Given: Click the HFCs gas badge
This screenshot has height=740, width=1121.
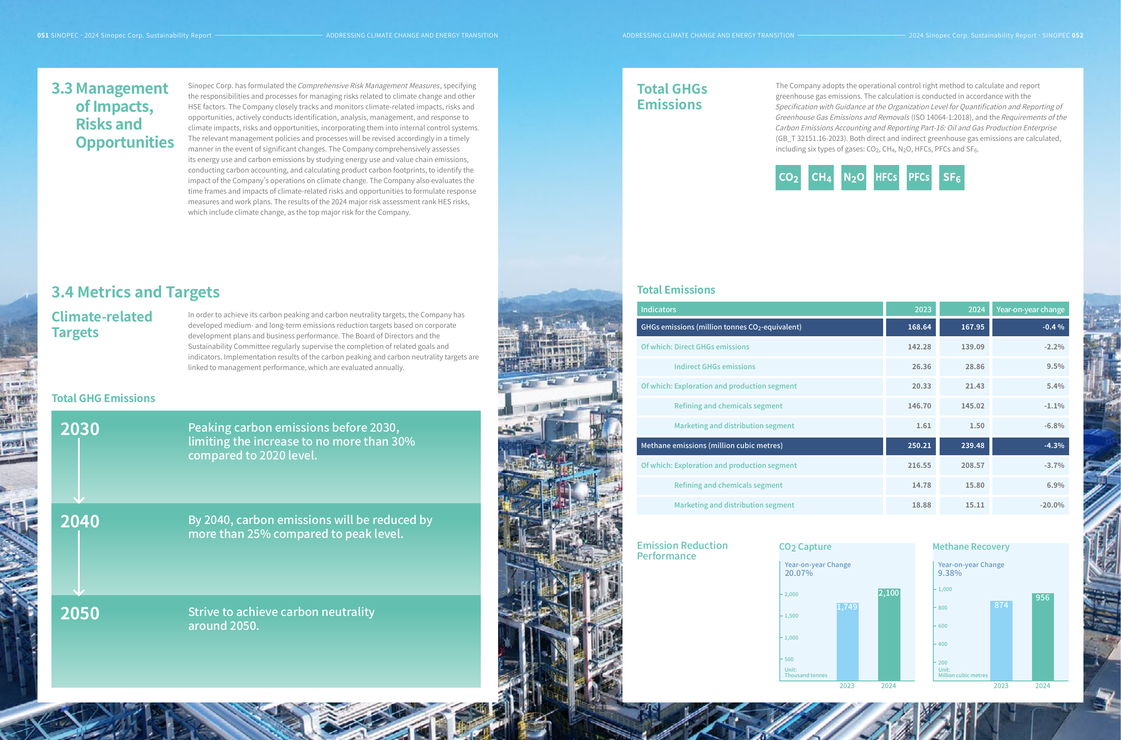Looking at the screenshot, I should (x=886, y=178).
